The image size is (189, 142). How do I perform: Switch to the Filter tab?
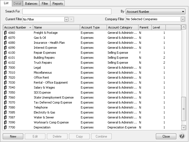[45, 4]
